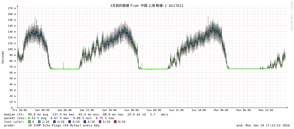Choose the magenta 5/10 loss swatch
The image size is (294, 129).
pyautogui.click(x=100, y=122)
